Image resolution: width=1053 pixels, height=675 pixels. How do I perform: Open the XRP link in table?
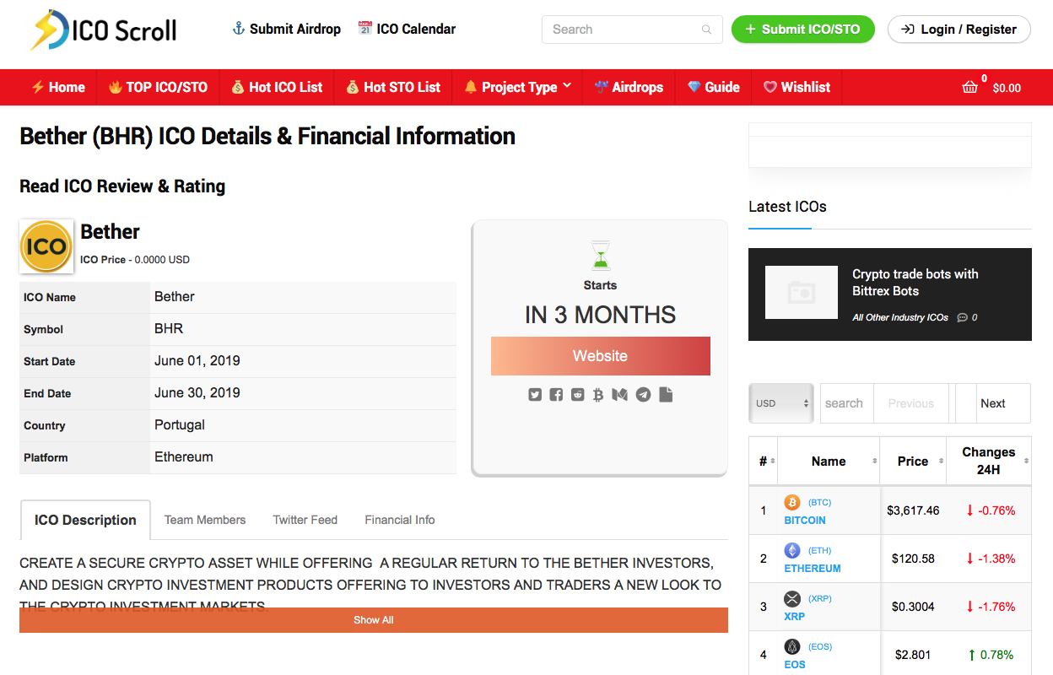coord(795,617)
